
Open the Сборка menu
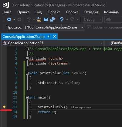pyautogui.click(x=72, y=12)
